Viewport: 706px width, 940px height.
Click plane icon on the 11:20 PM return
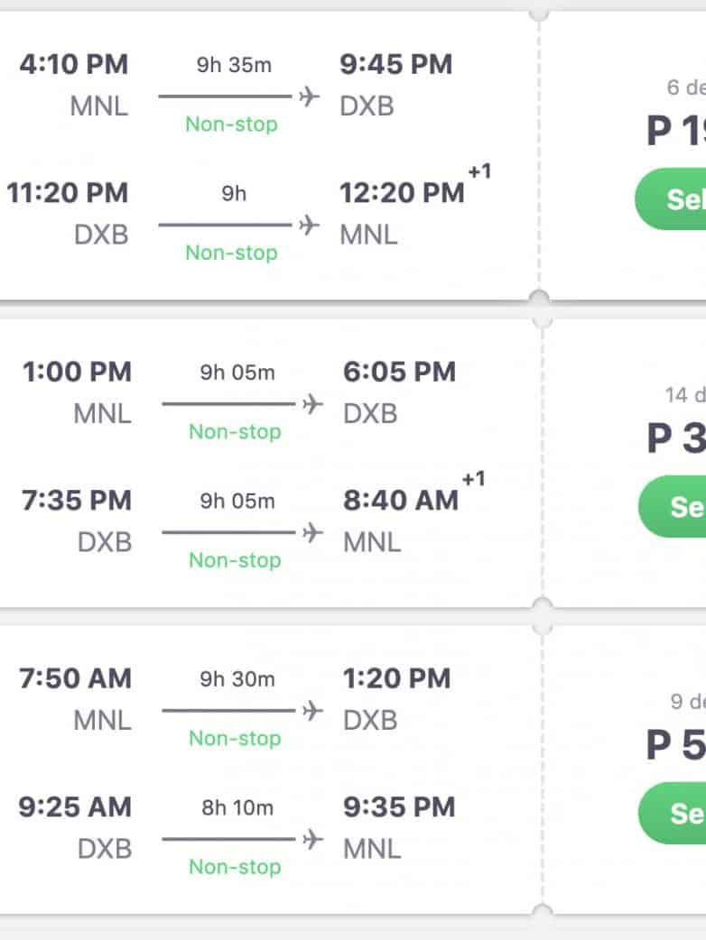310,225
